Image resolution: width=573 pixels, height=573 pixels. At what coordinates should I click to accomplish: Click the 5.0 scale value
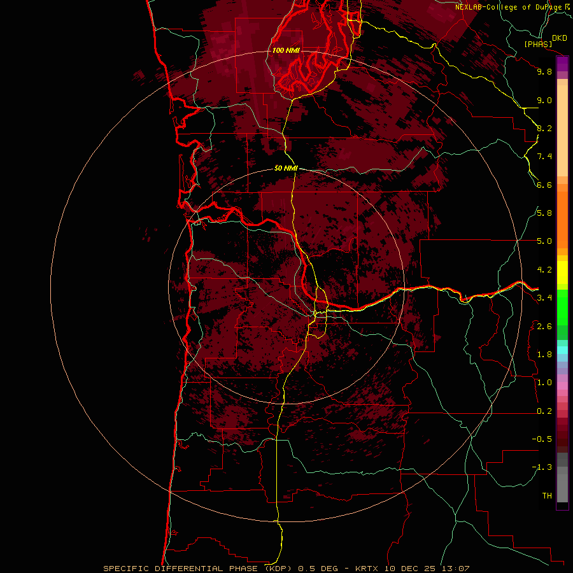point(544,241)
